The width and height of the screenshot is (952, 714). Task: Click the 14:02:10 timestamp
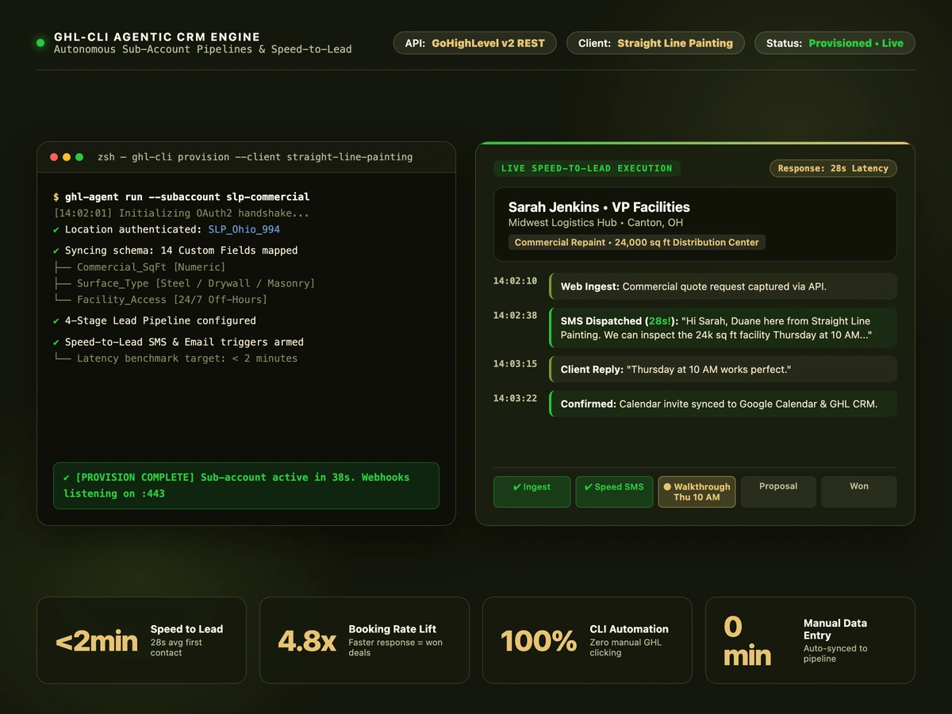pos(515,281)
